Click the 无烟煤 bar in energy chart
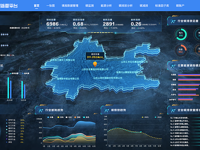Image resolution: width=200 pixels, height=150 pixels. (189, 75)
